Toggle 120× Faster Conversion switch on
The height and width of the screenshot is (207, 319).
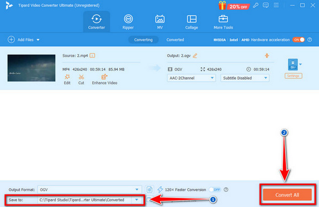point(215,190)
